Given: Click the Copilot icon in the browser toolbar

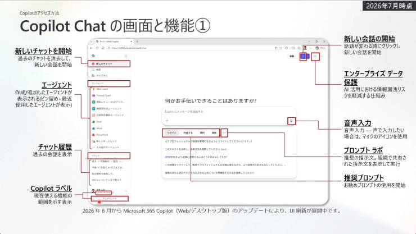Looking at the screenshot, I should point(317,48).
